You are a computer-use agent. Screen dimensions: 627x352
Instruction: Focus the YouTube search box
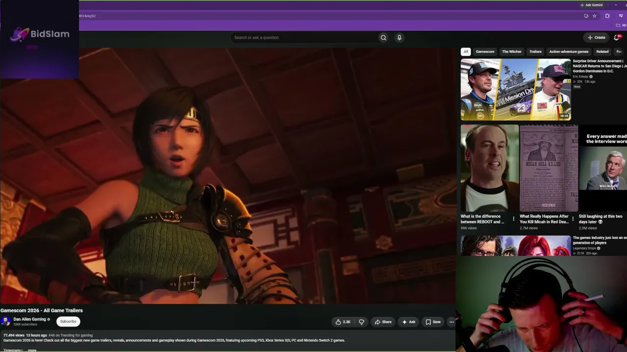(305, 38)
